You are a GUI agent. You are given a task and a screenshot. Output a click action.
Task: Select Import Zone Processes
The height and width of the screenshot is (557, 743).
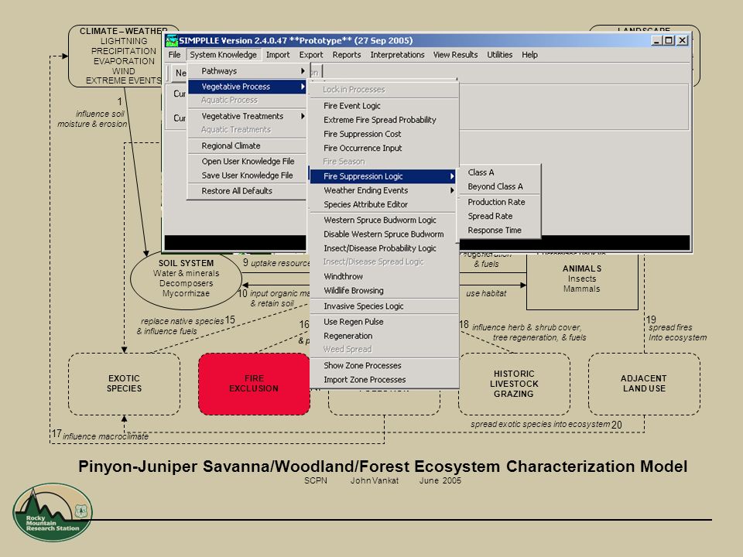tap(383, 380)
